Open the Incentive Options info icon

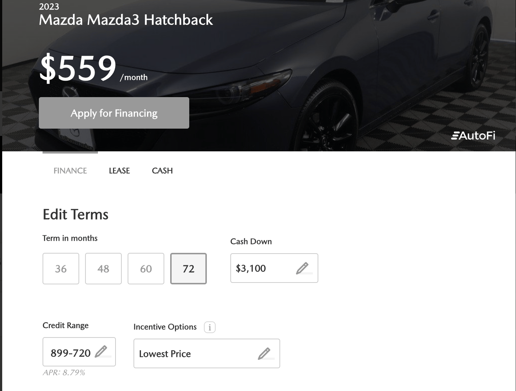point(210,327)
